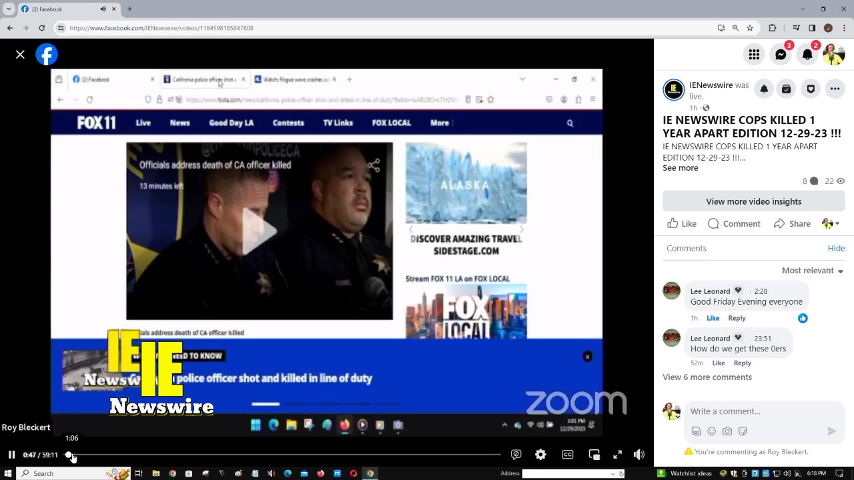This screenshot has width=854, height=480.
Task: Mute the video volume
Action: pyautogui.click(x=638, y=455)
